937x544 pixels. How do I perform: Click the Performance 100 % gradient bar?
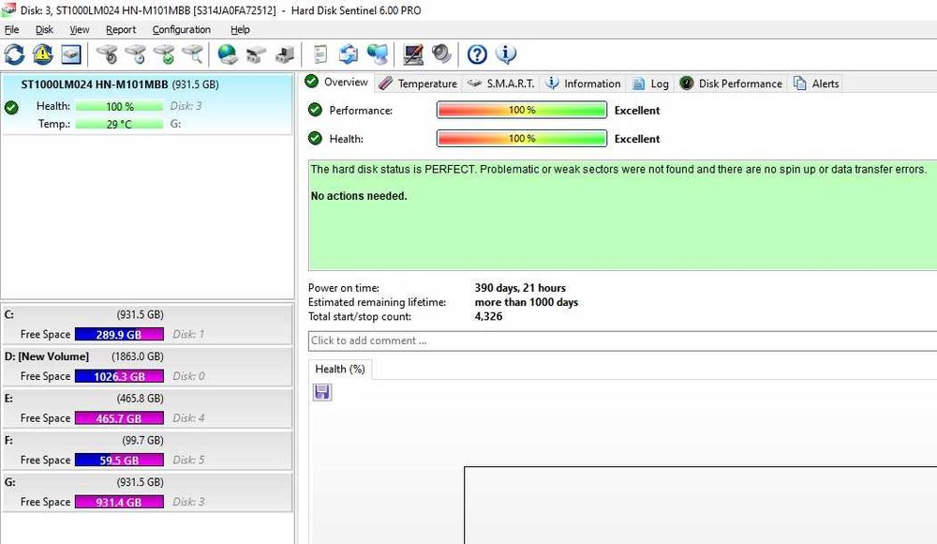pos(522,110)
